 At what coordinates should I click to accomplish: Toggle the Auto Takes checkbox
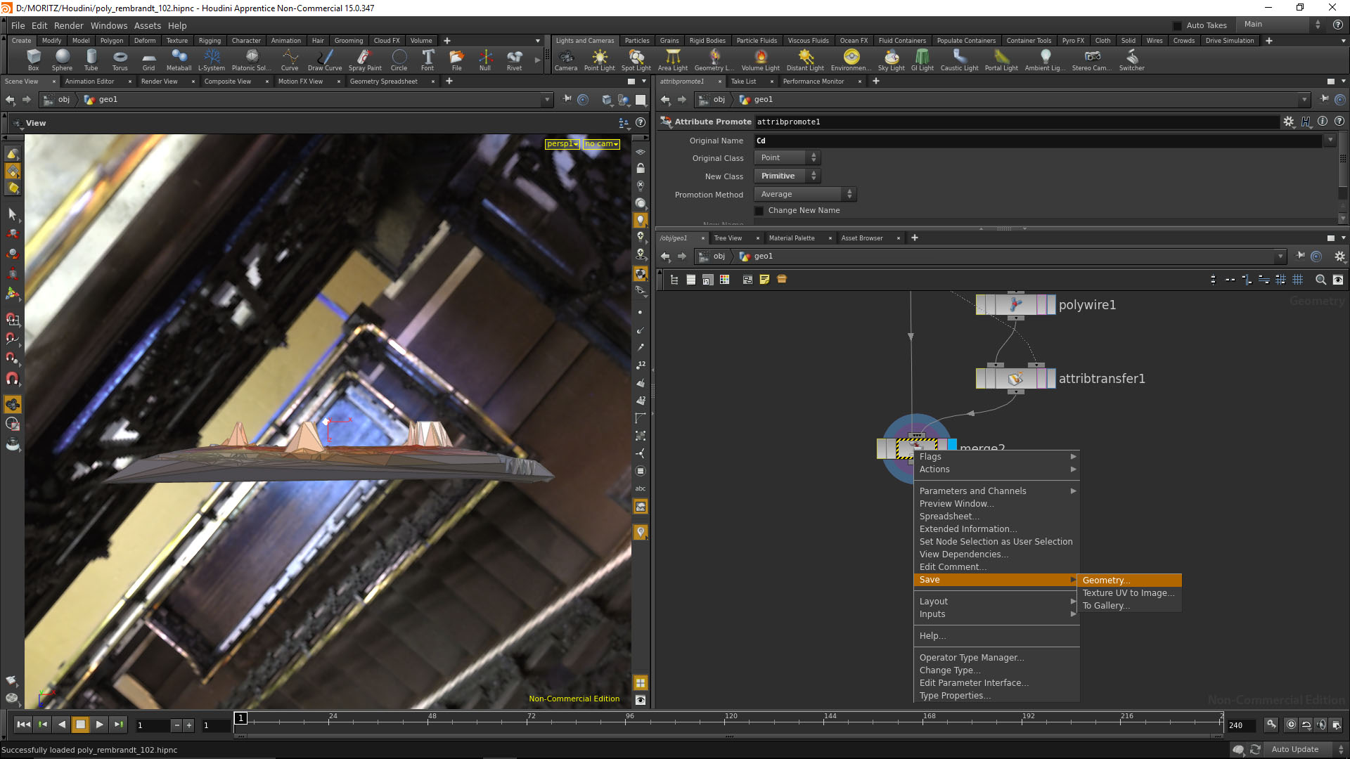coord(1178,26)
